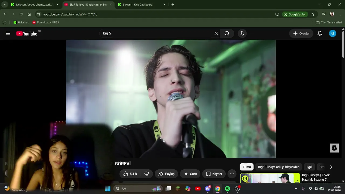Open the OBS Studio taskbar icon
345x194 pixels.
[x=237, y=189]
